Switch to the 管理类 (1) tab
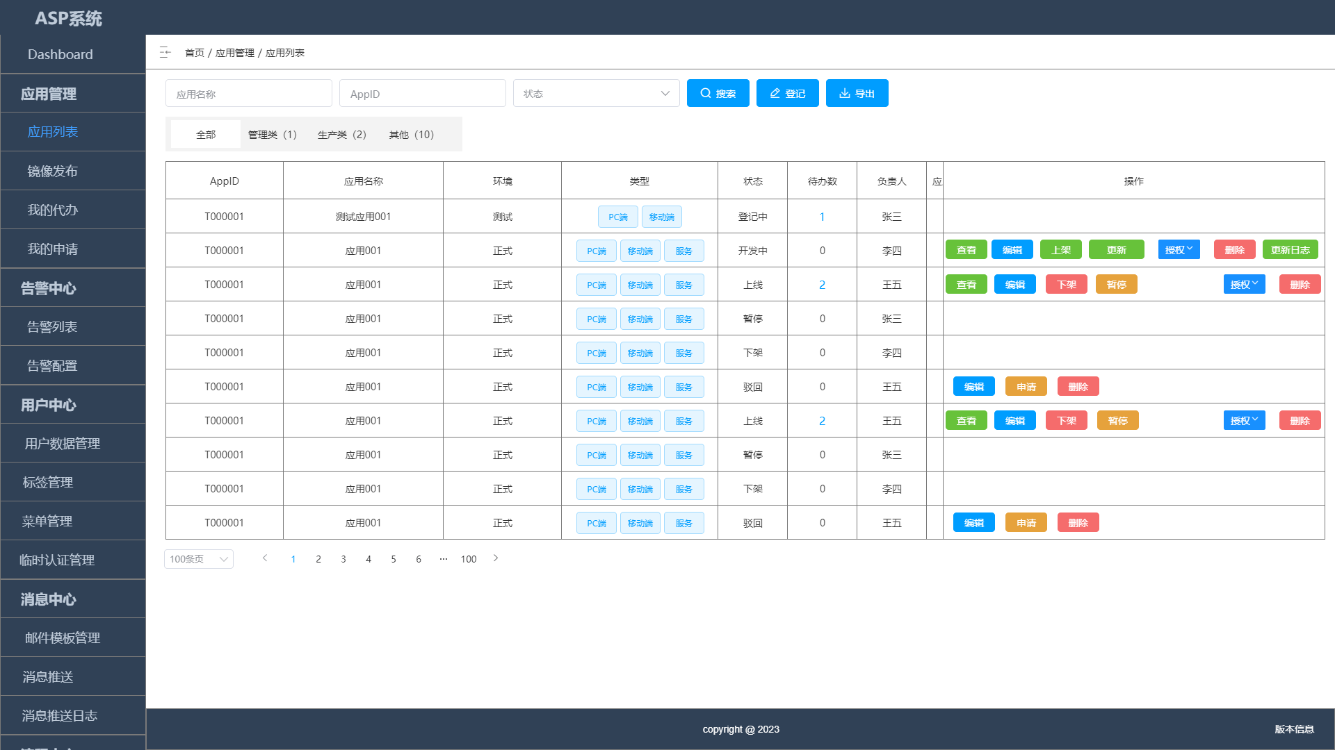The image size is (1335, 750). tap(273, 135)
